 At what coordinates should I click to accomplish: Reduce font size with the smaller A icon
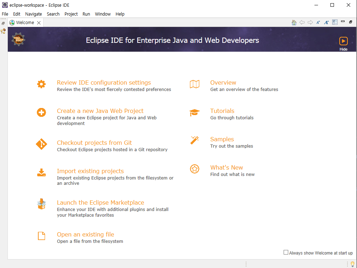pyautogui.click(x=318, y=23)
